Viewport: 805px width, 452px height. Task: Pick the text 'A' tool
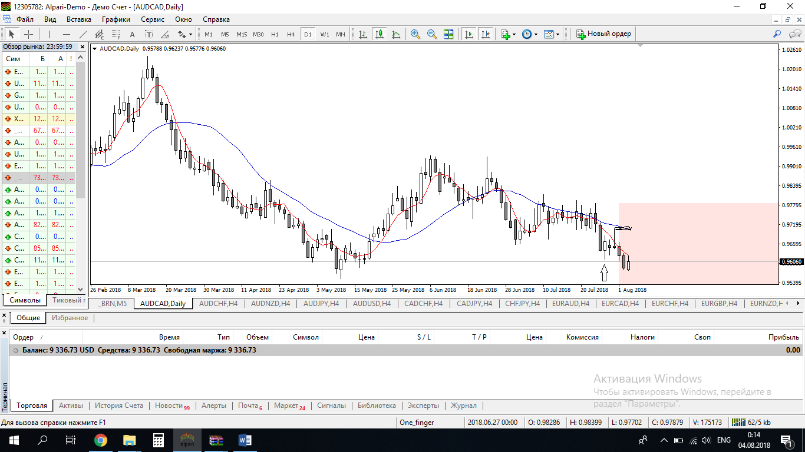[132, 34]
